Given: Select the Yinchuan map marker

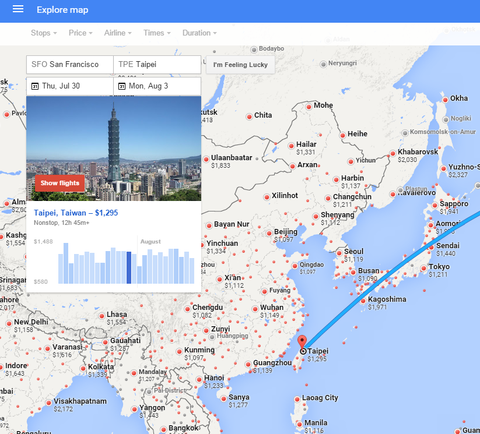Looking at the screenshot, I should (201, 245).
